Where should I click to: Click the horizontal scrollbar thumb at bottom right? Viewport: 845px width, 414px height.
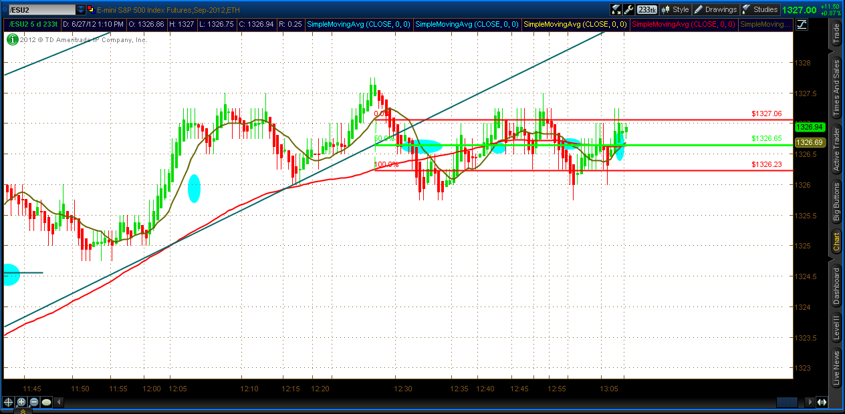pos(787,403)
